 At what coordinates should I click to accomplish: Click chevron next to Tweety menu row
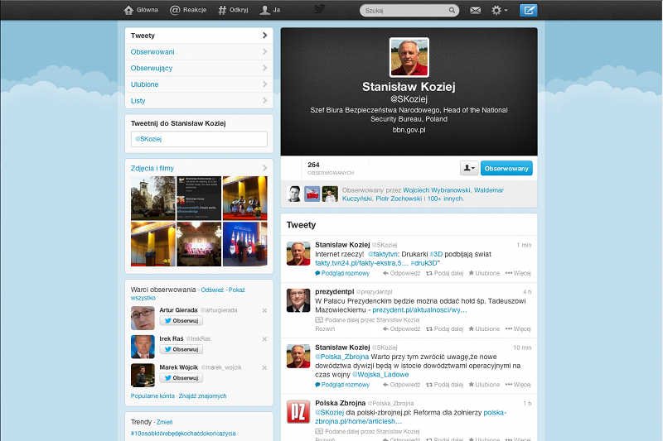pos(264,35)
